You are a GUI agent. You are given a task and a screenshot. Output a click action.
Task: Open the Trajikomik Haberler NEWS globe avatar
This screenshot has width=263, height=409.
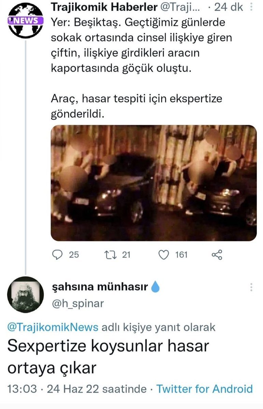[26, 20]
